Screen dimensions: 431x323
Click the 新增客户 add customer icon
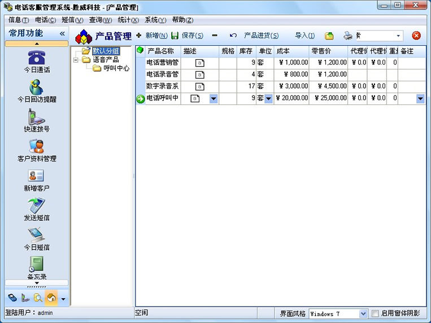tap(36, 176)
